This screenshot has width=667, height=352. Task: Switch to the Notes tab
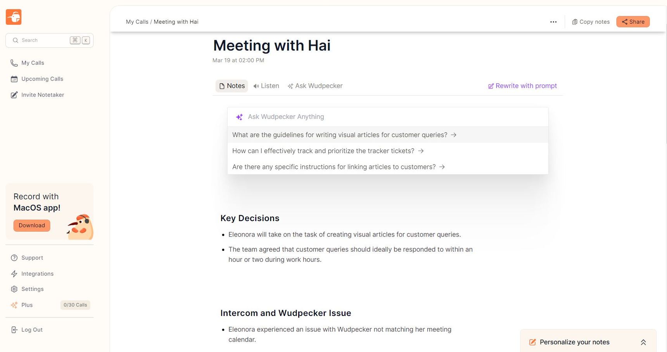[x=232, y=86]
